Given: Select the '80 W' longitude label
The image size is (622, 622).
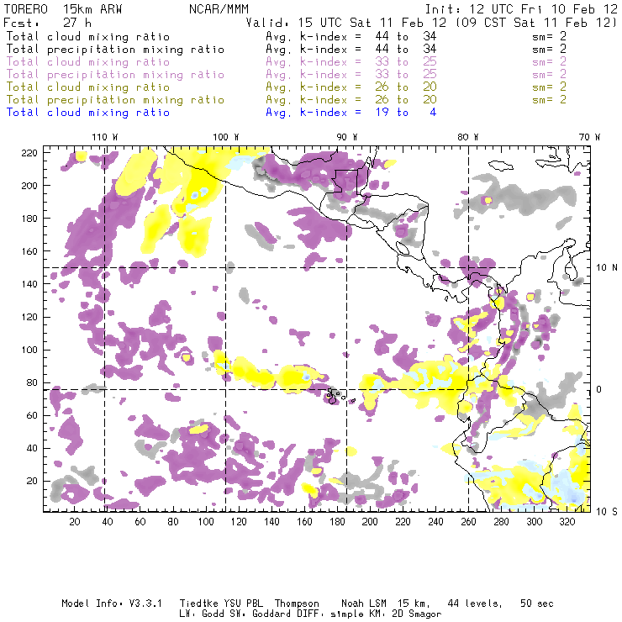Looking at the screenshot, I should click(x=467, y=137).
